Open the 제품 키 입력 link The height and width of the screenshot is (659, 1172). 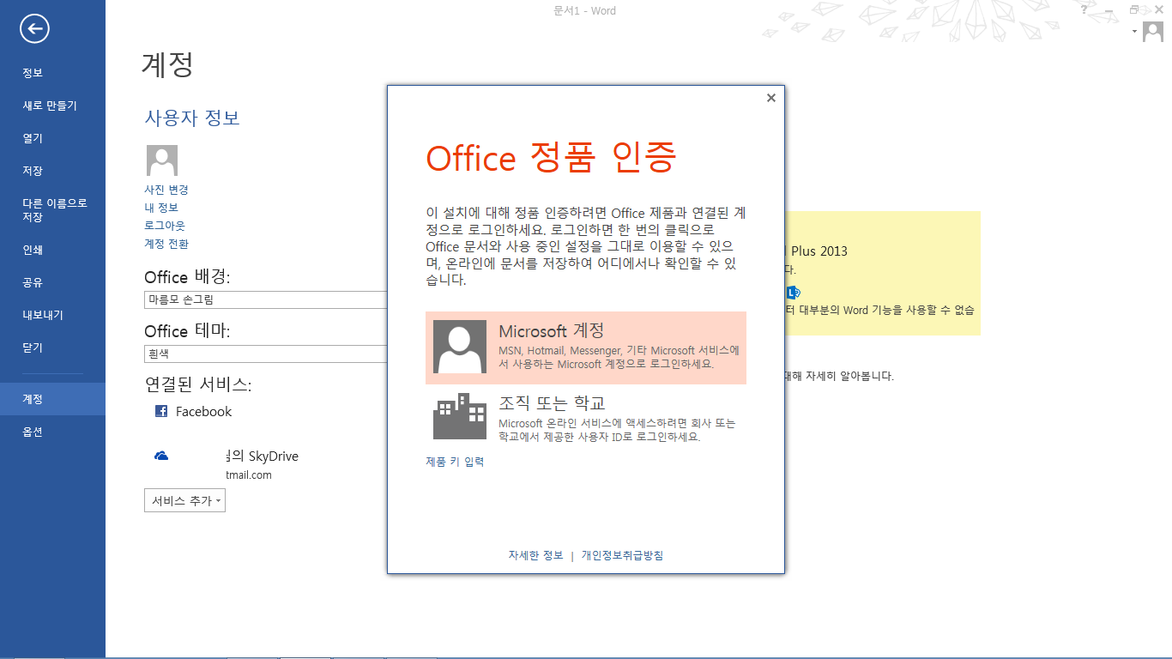(455, 462)
